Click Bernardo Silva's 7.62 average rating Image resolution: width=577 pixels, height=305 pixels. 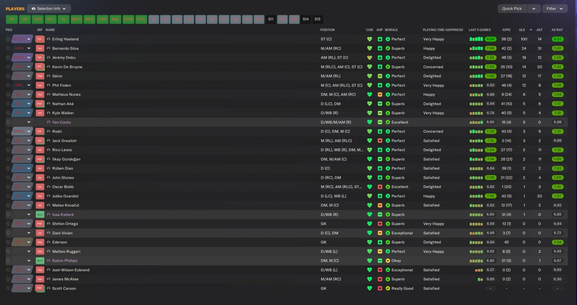click(557, 49)
